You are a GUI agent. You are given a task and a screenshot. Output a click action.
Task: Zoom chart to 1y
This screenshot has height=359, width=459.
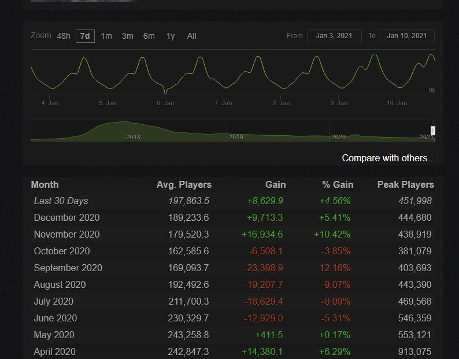171,36
